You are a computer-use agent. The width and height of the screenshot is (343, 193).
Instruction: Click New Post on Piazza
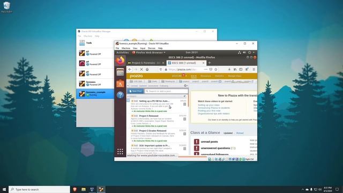[136, 91]
